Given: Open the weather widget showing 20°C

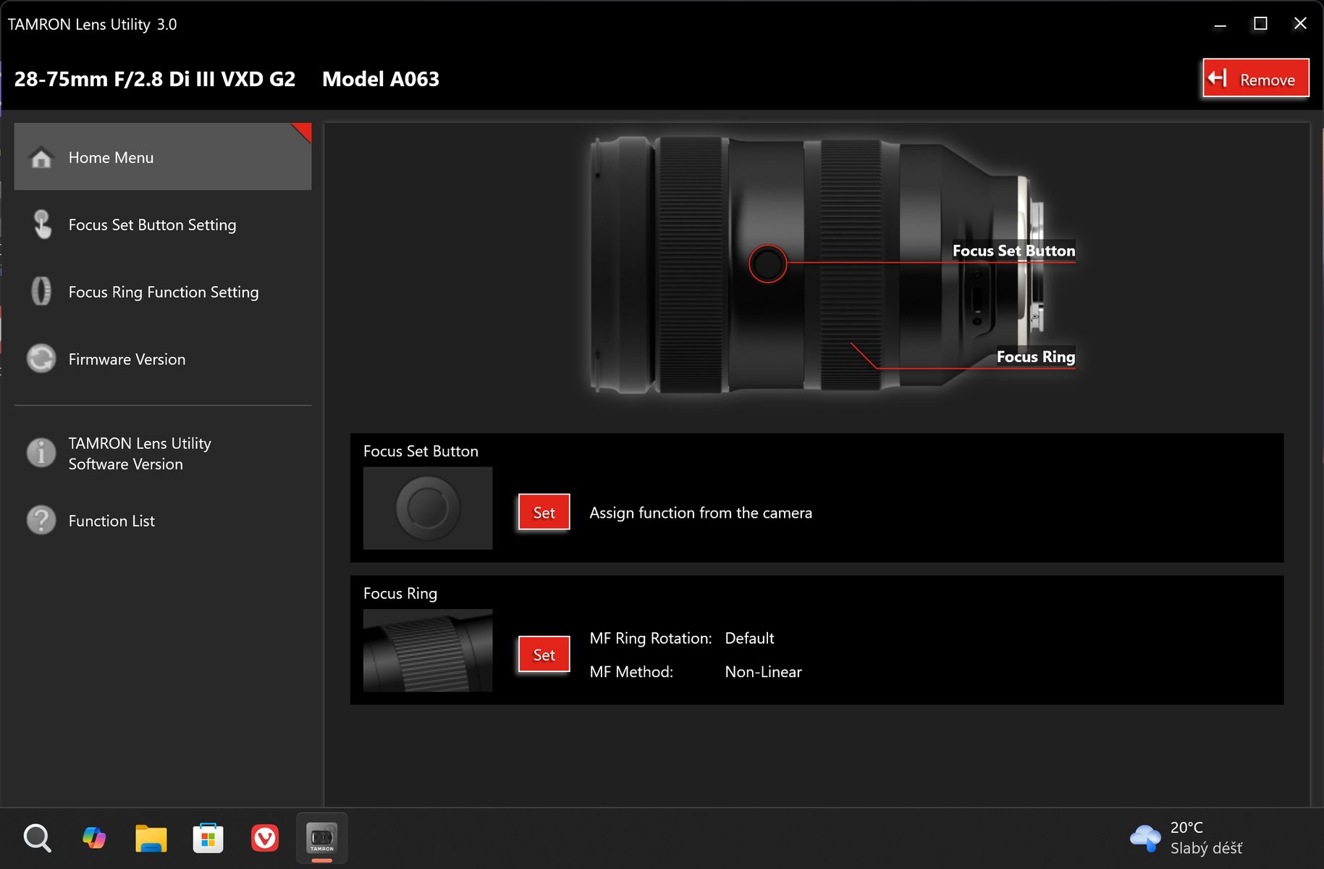Looking at the screenshot, I should point(1186,838).
